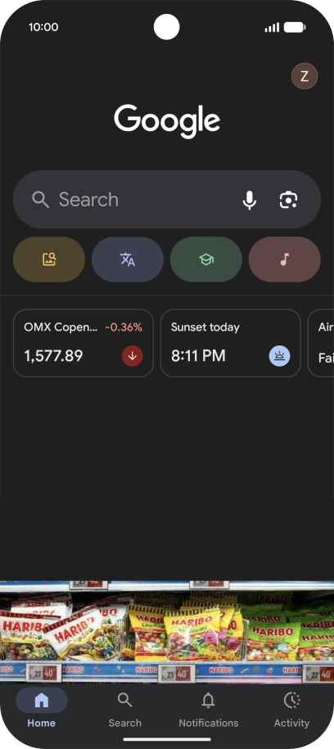Image resolution: width=334 pixels, height=749 pixels.
Task: Open the OMX Copenhagen stock card
Action: [x=83, y=343]
